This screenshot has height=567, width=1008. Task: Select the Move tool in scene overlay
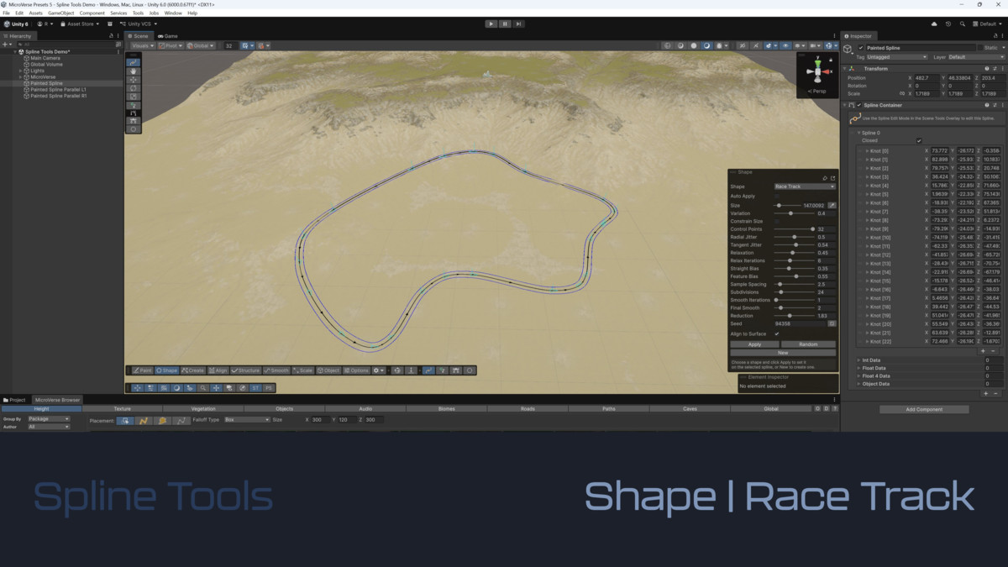134,80
